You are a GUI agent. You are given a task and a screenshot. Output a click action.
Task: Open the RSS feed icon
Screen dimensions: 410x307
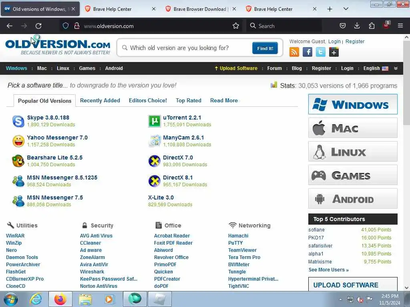[294, 52]
